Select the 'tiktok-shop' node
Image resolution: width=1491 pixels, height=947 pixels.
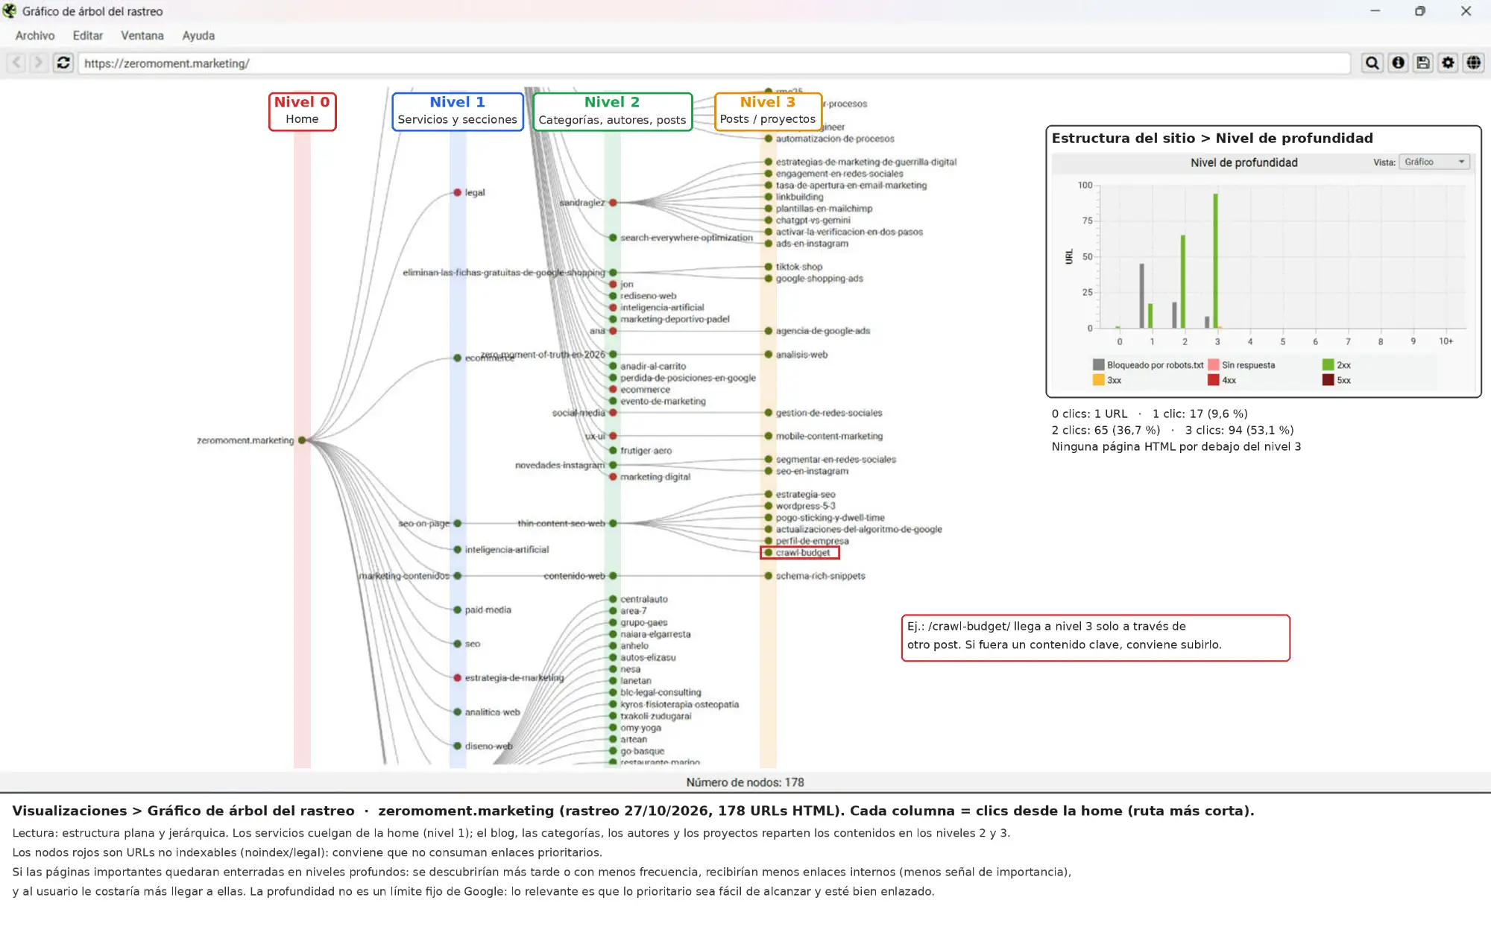(768, 267)
